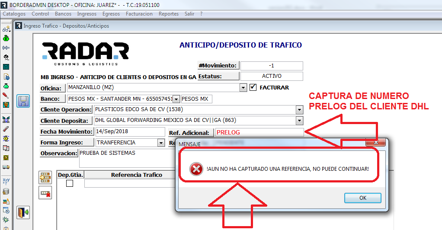Click the two documents compare icon
Screen dimensions: 442x230
(6, 148)
